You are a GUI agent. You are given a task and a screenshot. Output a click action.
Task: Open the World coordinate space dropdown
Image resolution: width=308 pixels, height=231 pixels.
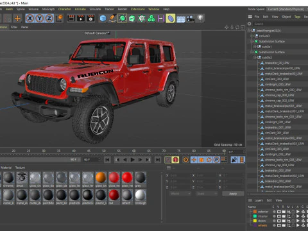pyautogui.click(x=180, y=194)
